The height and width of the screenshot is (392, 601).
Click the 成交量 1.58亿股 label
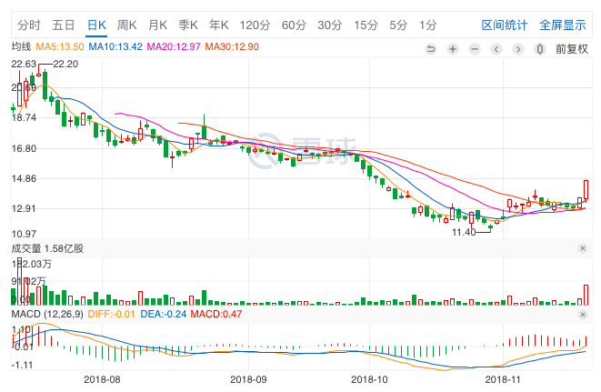pyautogui.click(x=47, y=248)
